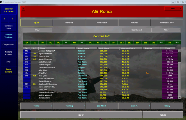The image size is (186, 120).
Task: Select the DR position slot
Action: pyautogui.click(x=43, y=43)
